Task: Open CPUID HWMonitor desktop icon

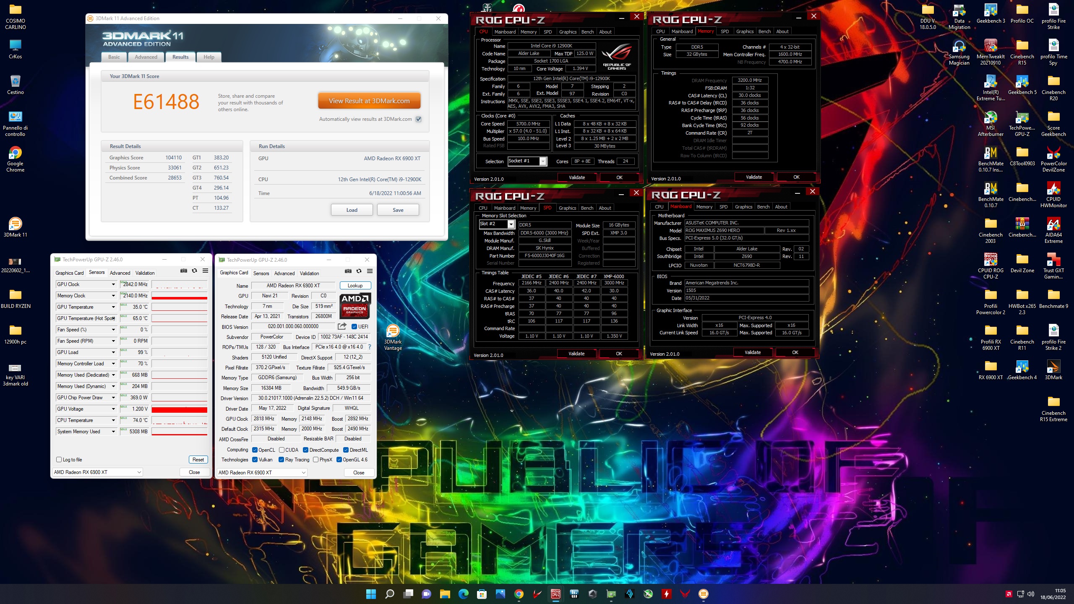Action: (1053, 195)
